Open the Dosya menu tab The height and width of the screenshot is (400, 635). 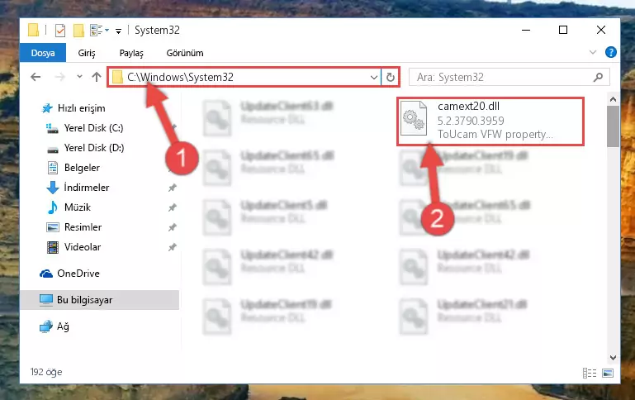pyautogui.click(x=43, y=53)
